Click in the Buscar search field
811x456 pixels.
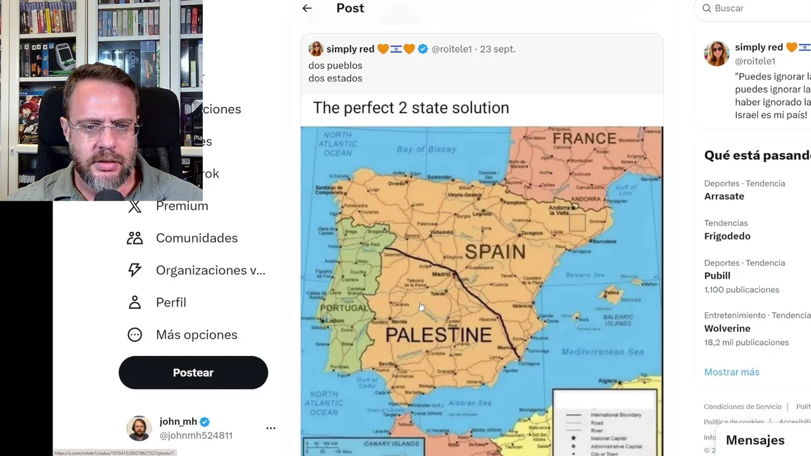754,8
